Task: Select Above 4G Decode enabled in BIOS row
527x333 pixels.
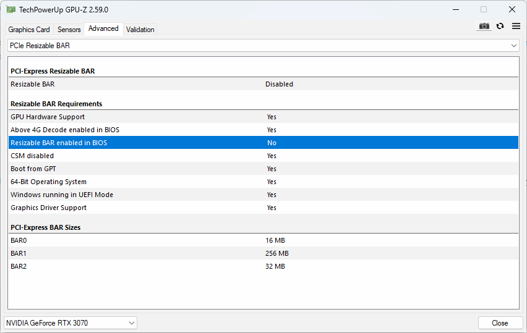Action: [263, 130]
